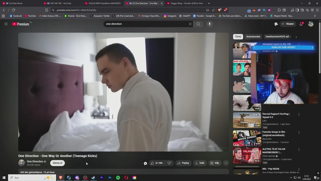The image size is (321, 181).
Task: Click the Klip clip button
Action: 215,163
